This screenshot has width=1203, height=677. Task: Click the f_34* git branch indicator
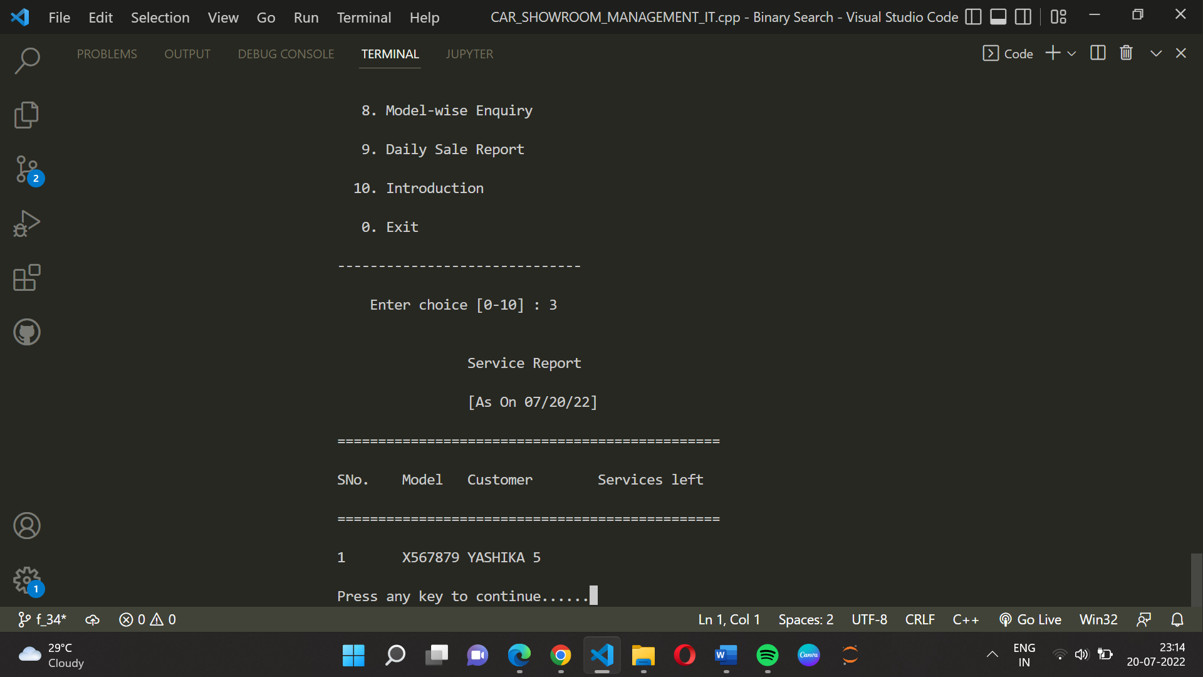point(43,619)
